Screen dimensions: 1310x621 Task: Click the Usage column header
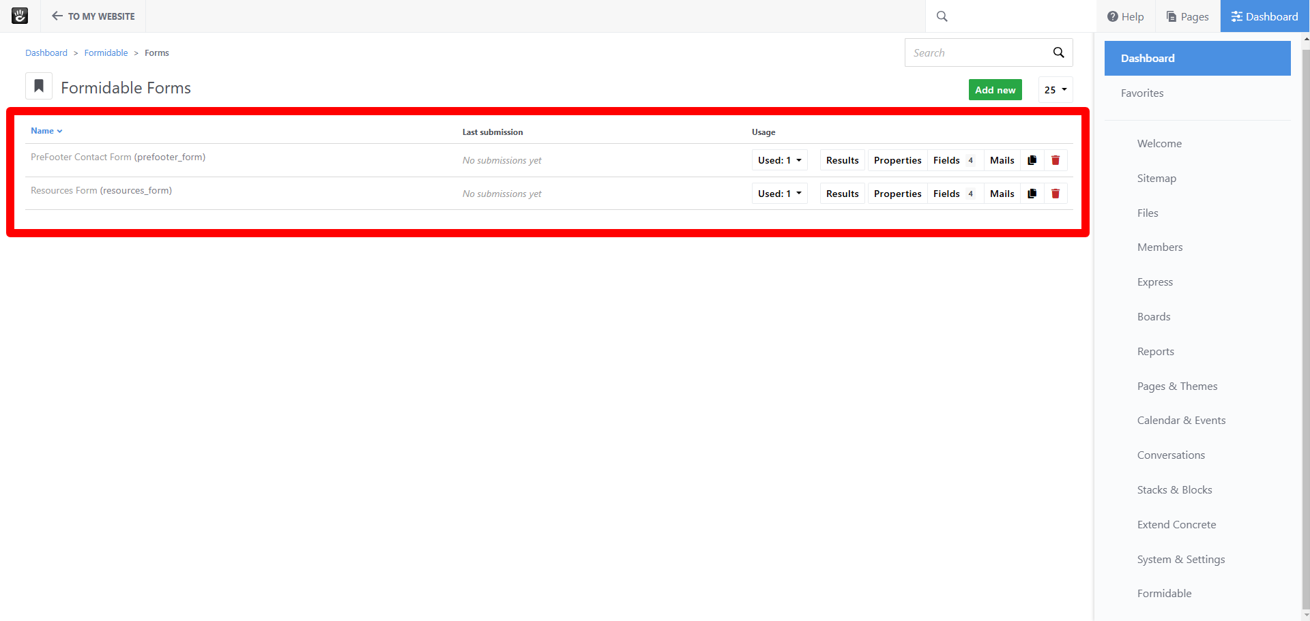pyautogui.click(x=763, y=132)
